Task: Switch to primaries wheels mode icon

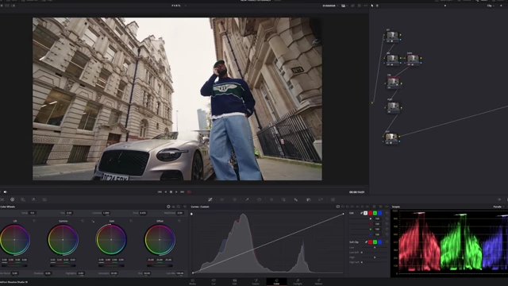Action: point(168,207)
